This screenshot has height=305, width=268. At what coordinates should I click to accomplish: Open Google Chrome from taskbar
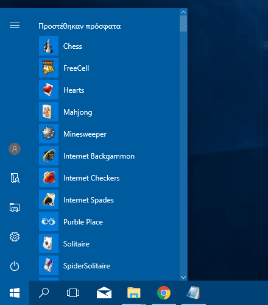click(164, 293)
